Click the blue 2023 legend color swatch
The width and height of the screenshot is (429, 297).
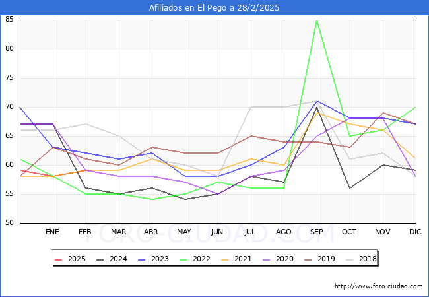click(142, 259)
